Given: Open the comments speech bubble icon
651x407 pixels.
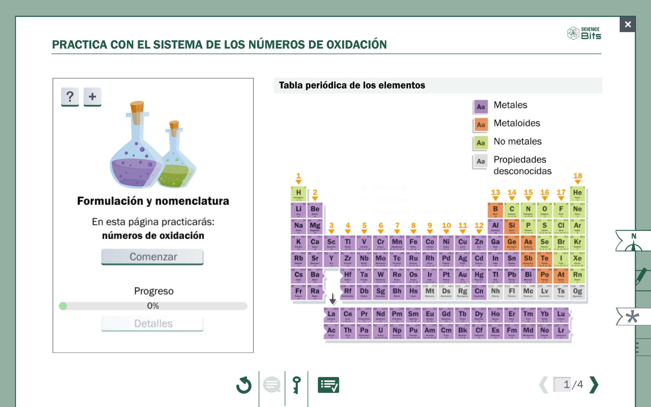Looking at the screenshot, I should pos(272,385).
